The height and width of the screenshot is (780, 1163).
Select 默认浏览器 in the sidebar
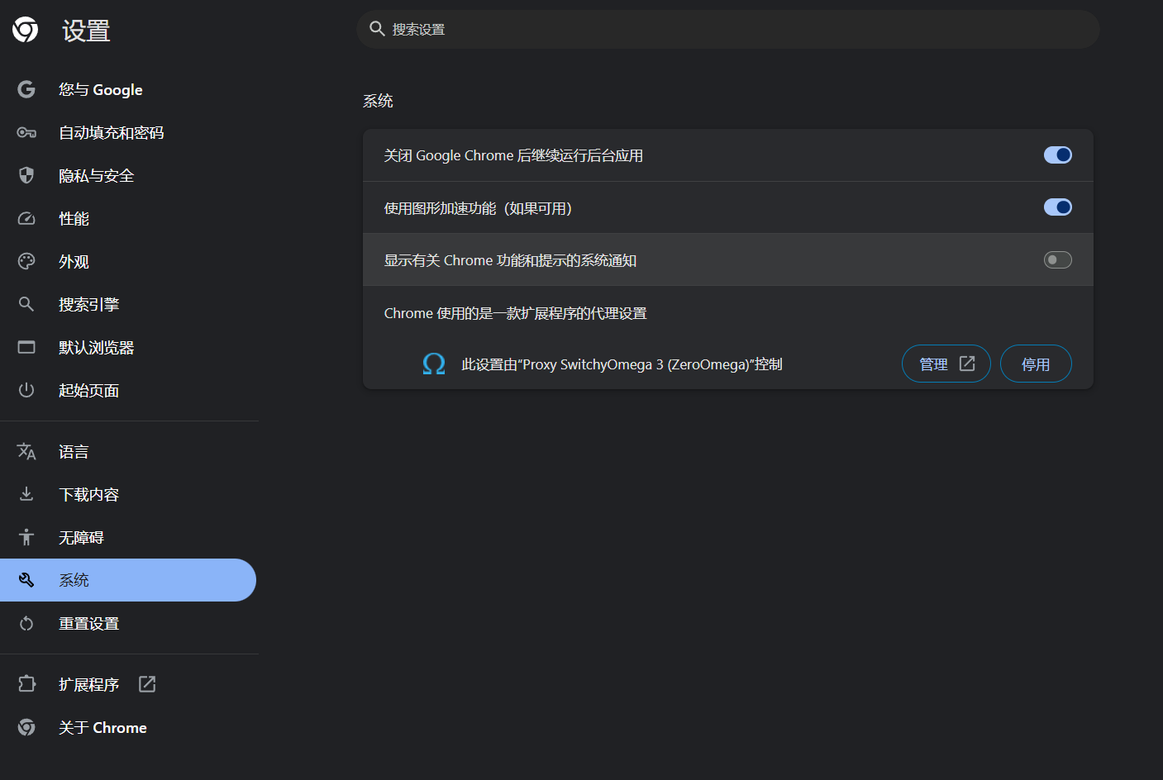tap(128, 347)
